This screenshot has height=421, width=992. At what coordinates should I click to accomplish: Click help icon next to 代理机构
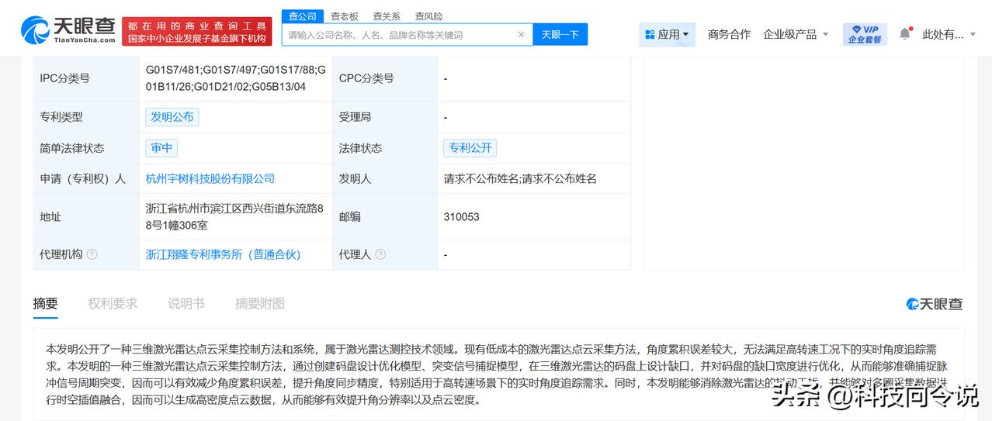[92, 254]
